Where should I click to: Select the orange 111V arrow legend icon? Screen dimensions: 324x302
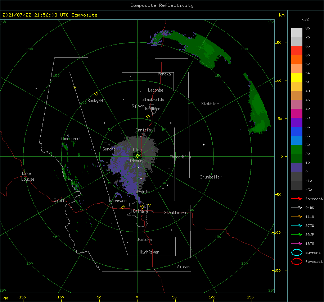pos(297,217)
